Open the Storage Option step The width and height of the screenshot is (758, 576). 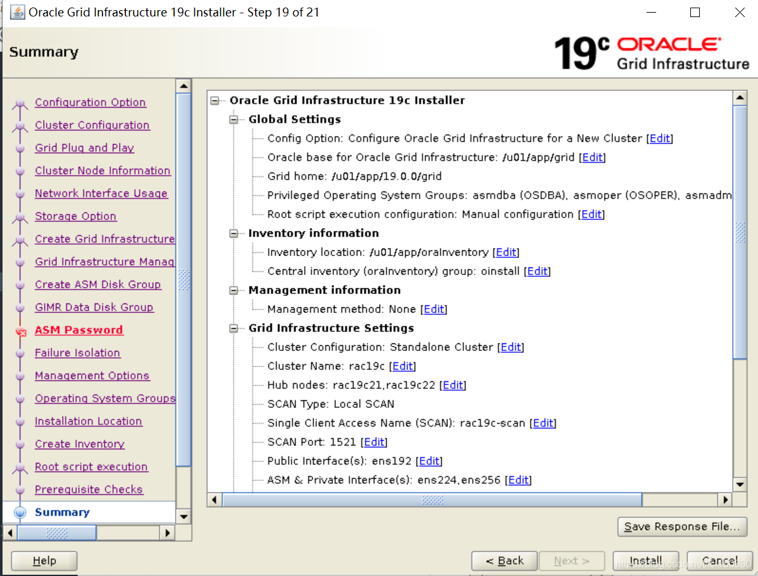pyautogui.click(x=75, y=216)
